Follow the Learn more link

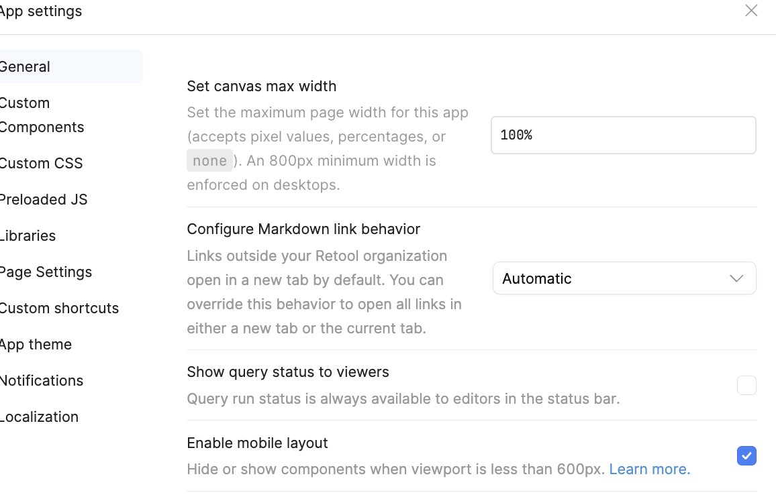click(649, 469)
